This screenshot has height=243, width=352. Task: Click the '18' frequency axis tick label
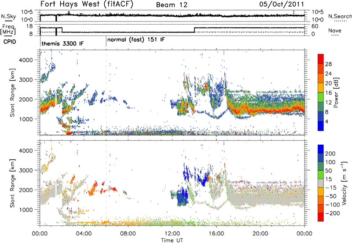point(29,26)
